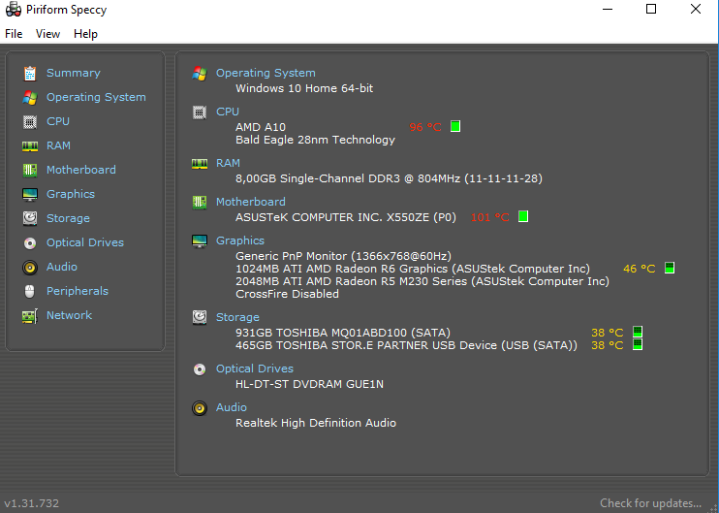
Task: Select the Optical Drives disc icon
Action: tap(30, 242)
